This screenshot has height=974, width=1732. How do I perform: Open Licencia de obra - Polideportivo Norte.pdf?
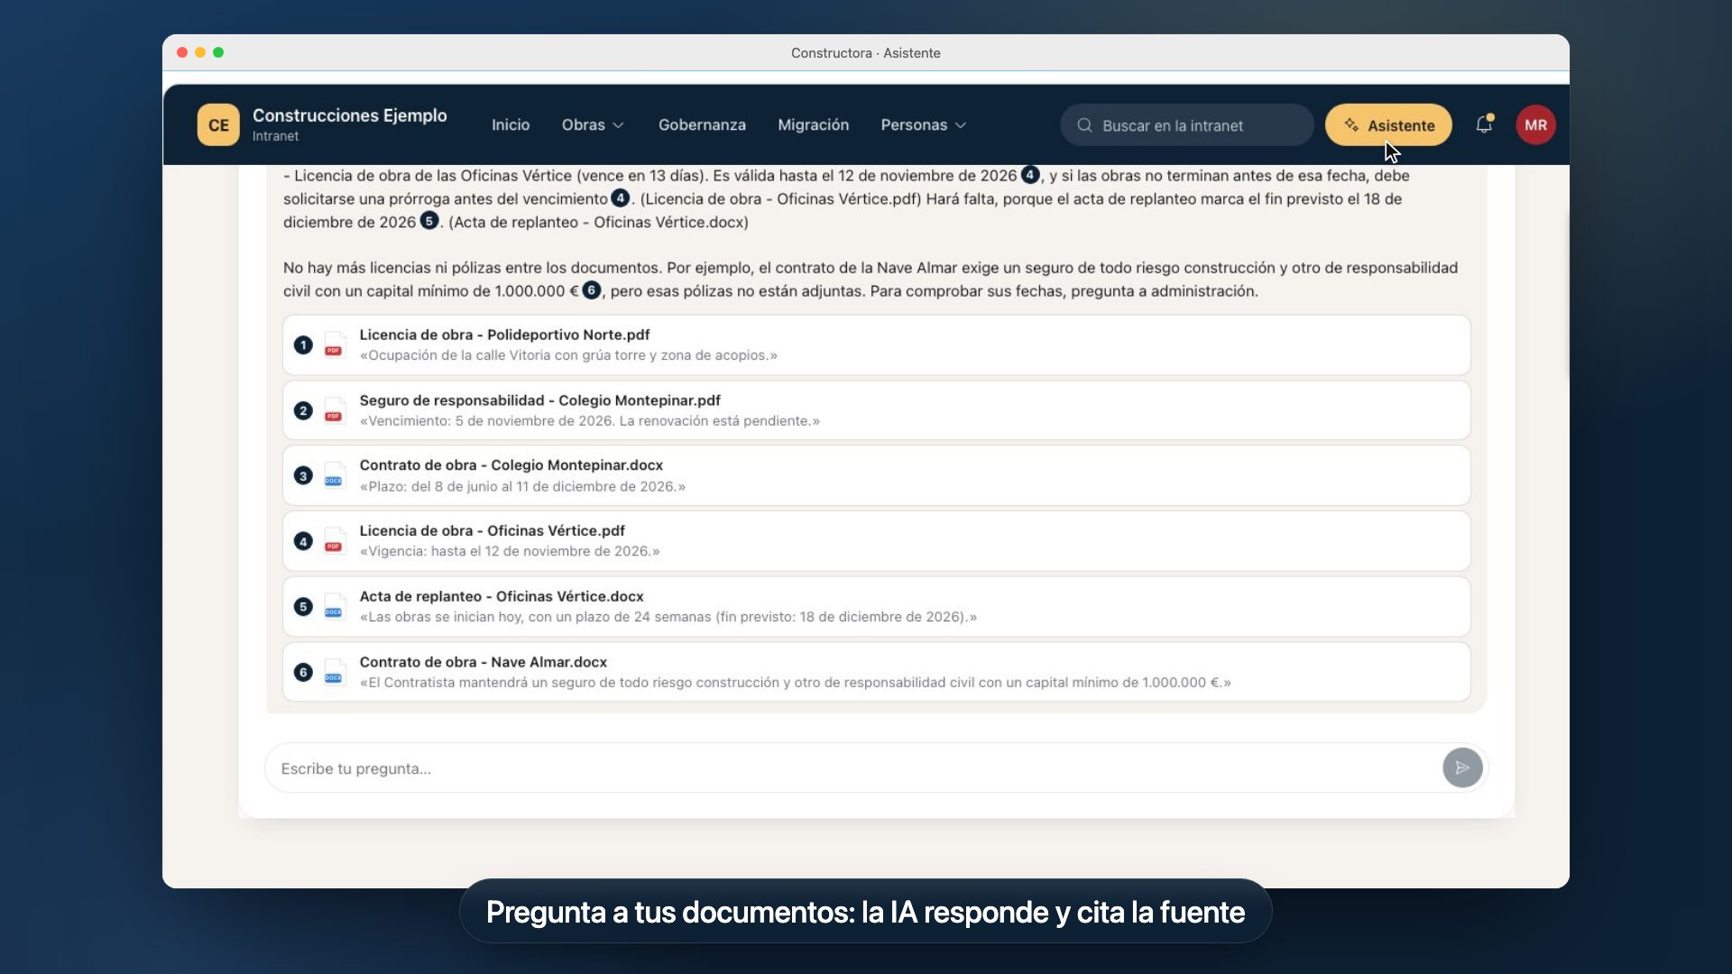[x=877, y=345]
